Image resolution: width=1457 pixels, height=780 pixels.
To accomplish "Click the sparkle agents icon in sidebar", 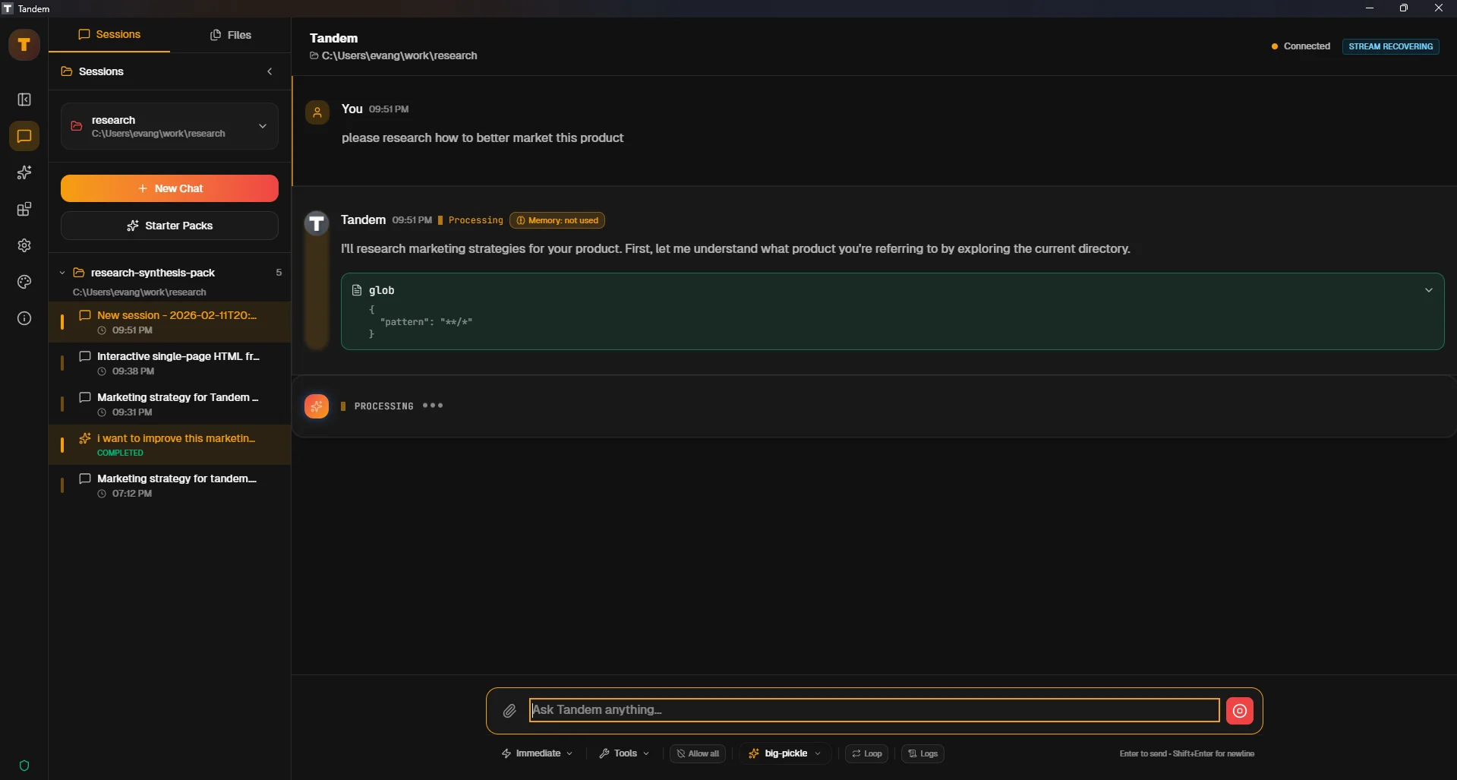I will 24,173.
